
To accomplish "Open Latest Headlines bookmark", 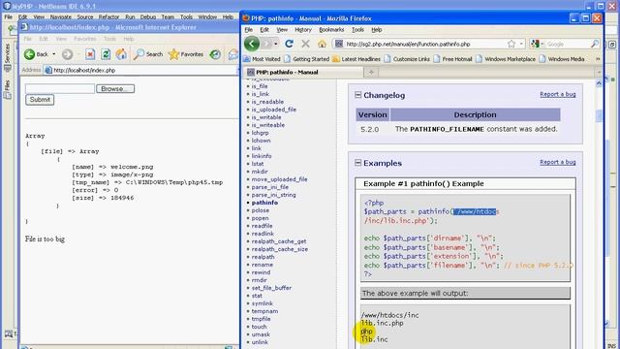I will [356, 59].
